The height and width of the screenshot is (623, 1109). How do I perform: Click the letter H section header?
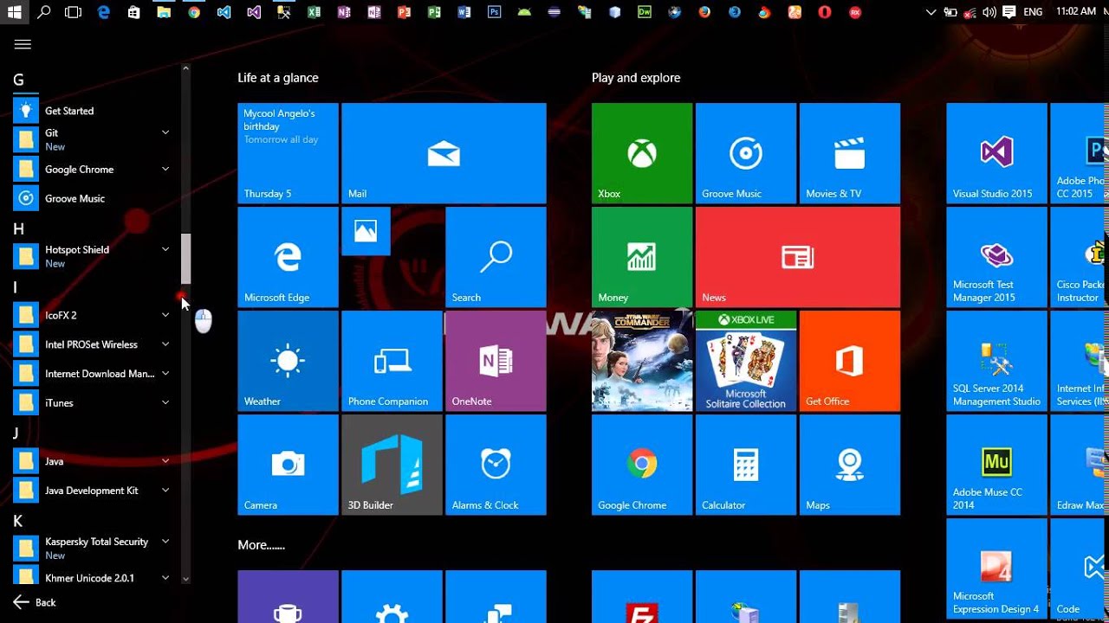tap(18, 229)
